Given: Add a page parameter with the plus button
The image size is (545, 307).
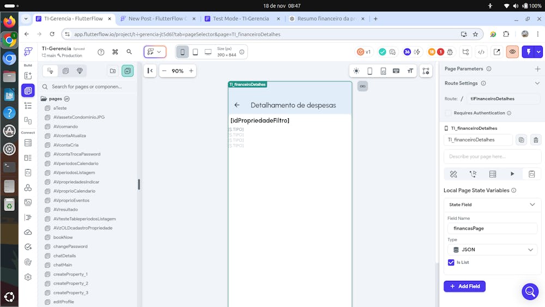Looking at the screenshot, I should point(537,69).
